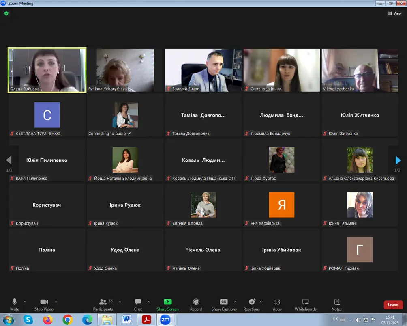Go to next page of participants
Screen dimensions: 407x326
click(398, 160)
